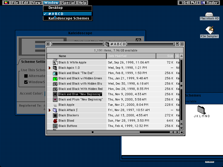Open the View menu

tap(36, 3)
